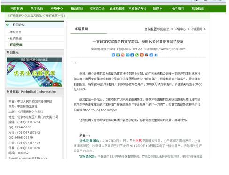Share via the Renren person icon
Viewport: 229px width, 175px height.
(132, 55)
